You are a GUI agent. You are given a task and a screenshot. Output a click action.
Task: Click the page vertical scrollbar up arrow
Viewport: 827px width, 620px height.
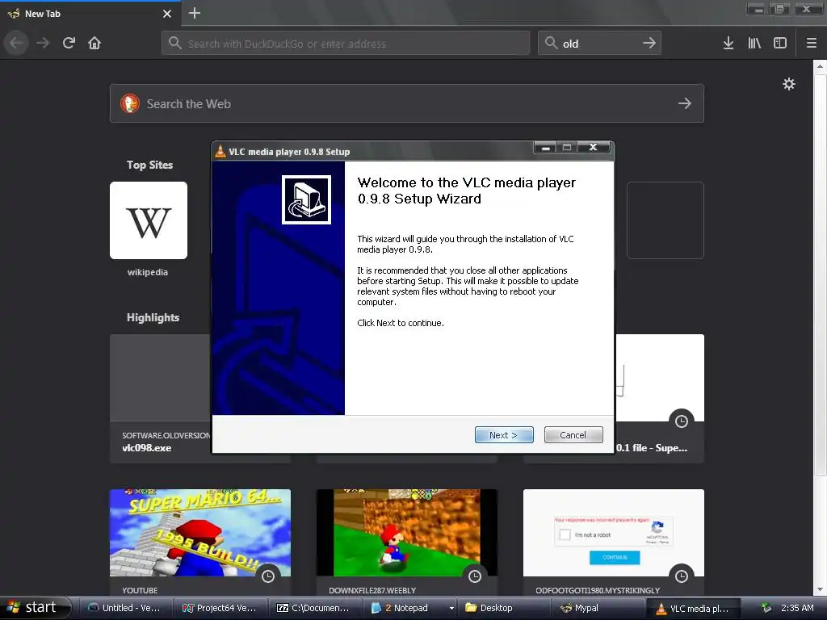[x=820, y=66]
